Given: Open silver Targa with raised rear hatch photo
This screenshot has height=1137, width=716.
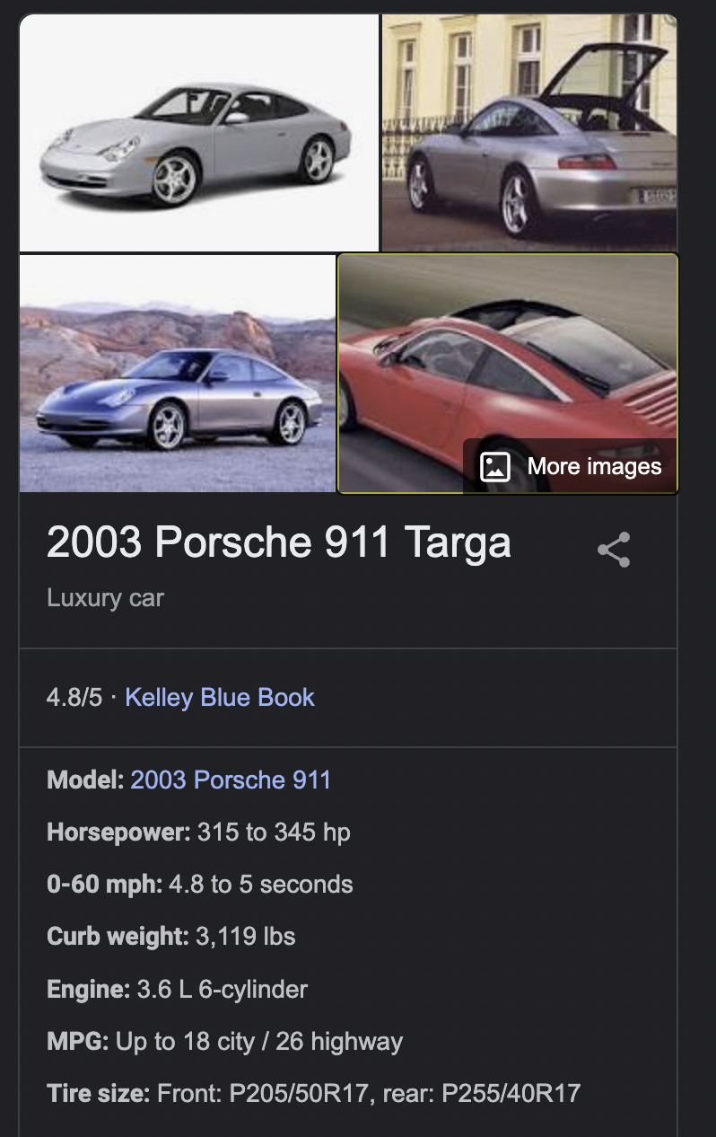Looking at the screenshot, I should click(529, 133).
